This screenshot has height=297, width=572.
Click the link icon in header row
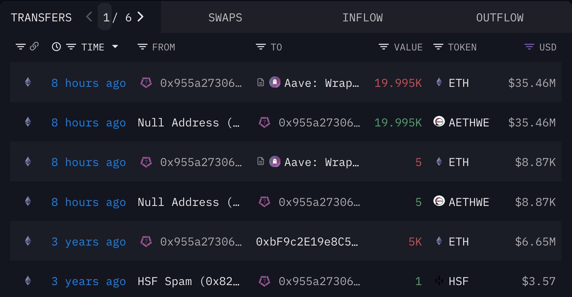[x=34, y=47]
